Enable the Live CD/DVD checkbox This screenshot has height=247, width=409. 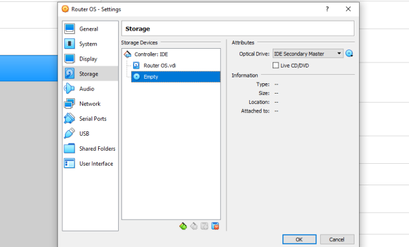coord(276,65)
